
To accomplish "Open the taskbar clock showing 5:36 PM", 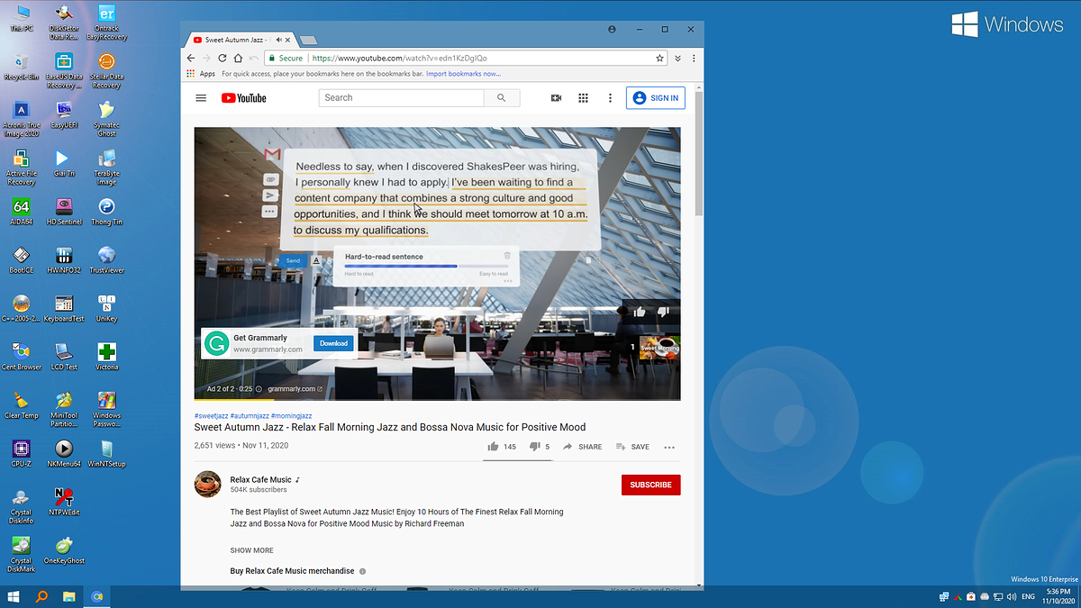I will coord(1058,596).
